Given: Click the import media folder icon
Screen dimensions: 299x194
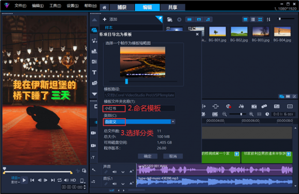Looking at the screenshot, I should [x=170, y=19].
